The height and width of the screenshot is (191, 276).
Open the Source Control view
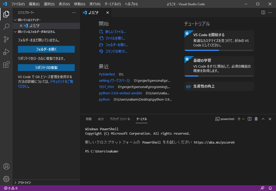coord(6,39)
